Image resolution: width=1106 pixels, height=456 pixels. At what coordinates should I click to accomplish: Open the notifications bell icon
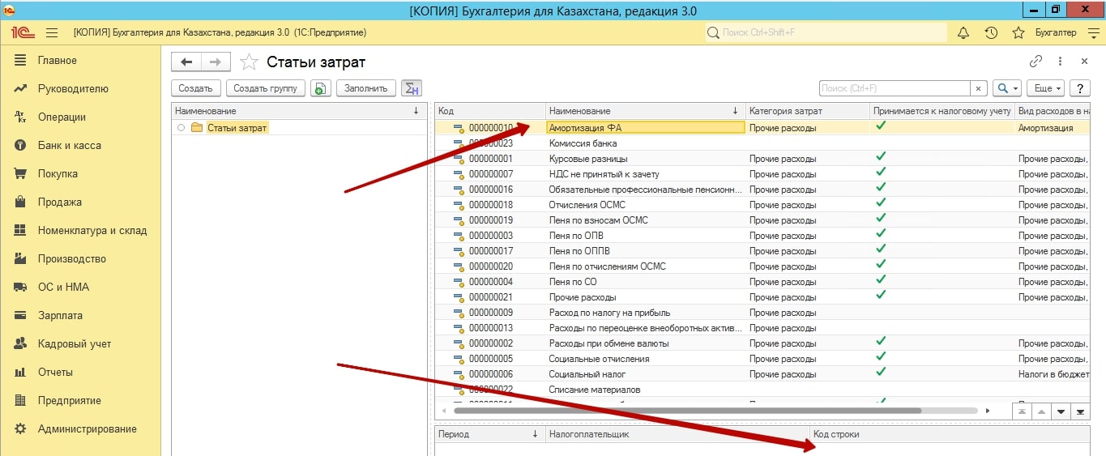(963, 32)
